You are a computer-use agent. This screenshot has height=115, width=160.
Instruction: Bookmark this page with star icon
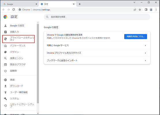pyautogui.click(x=140, y=10)
